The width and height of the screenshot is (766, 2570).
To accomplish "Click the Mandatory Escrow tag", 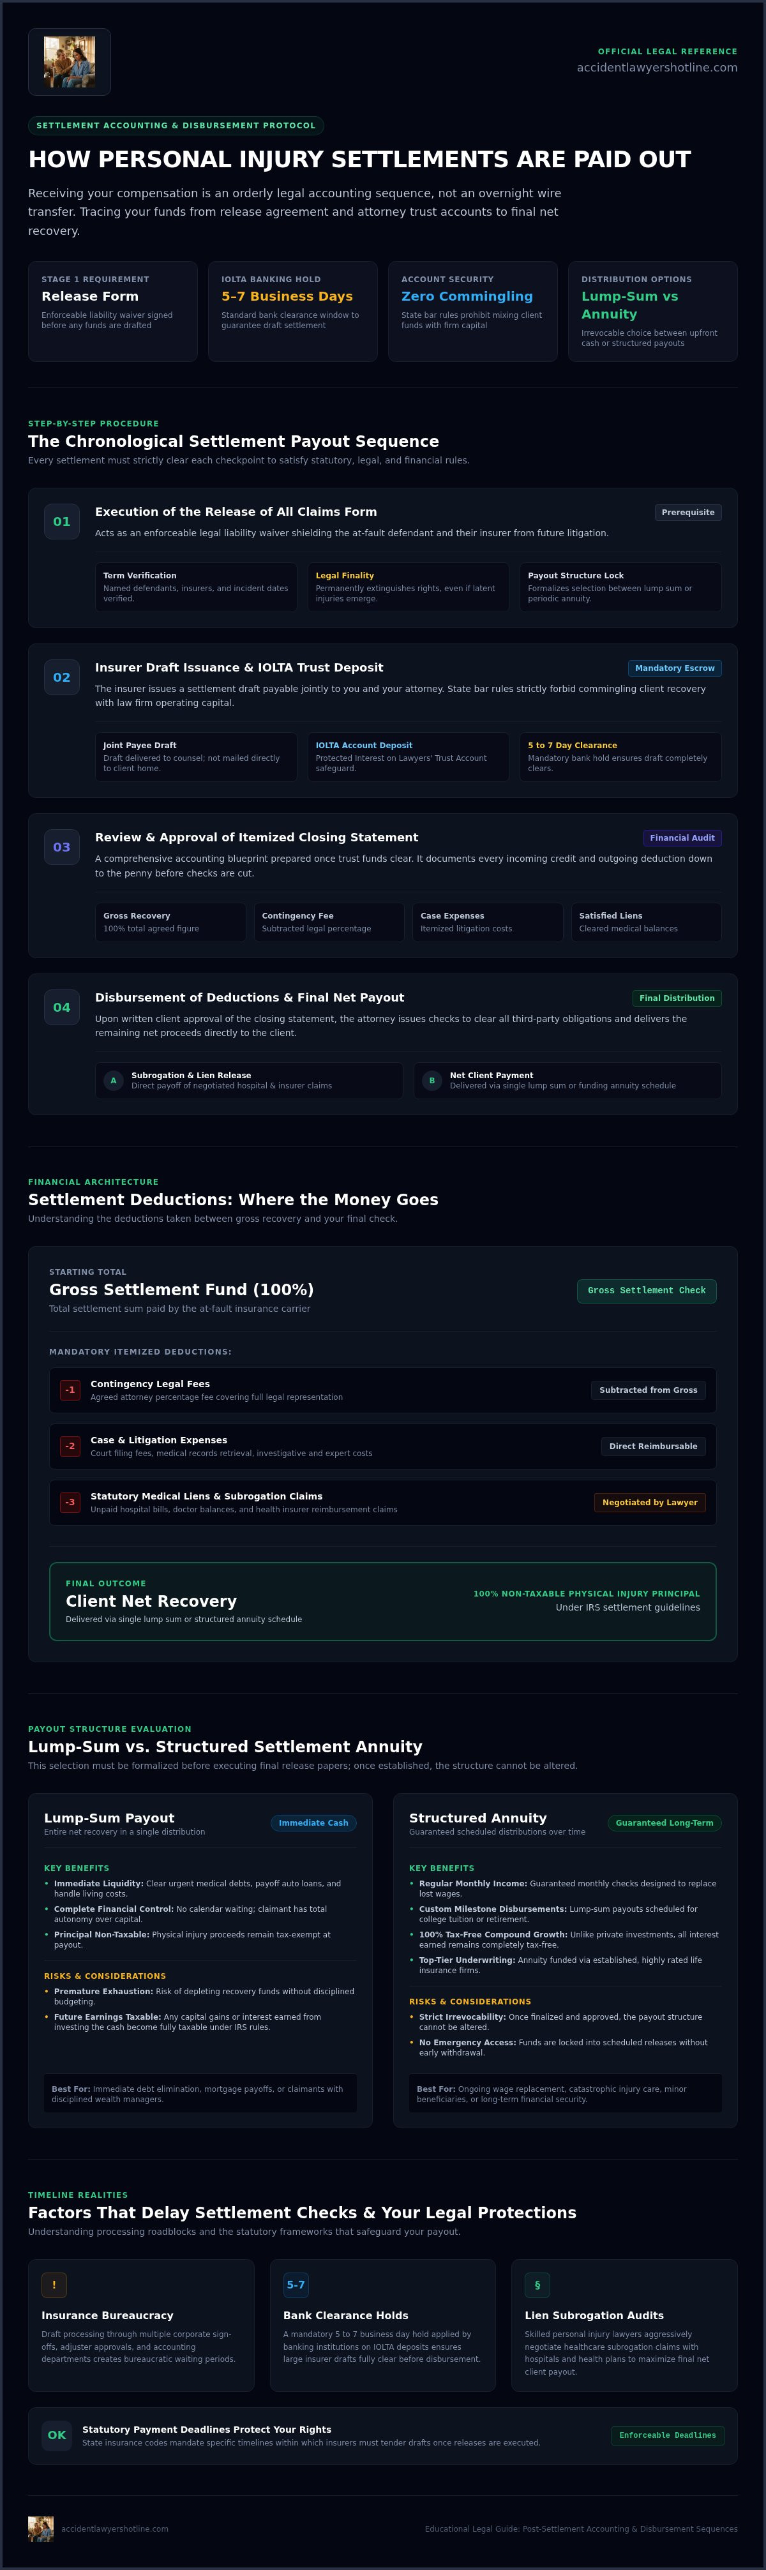I will (x=674, y=668).
